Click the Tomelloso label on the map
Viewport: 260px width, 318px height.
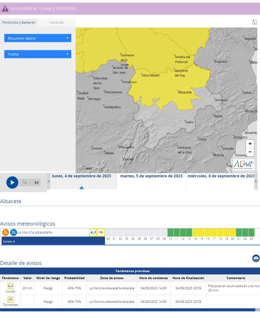point(129,82)
